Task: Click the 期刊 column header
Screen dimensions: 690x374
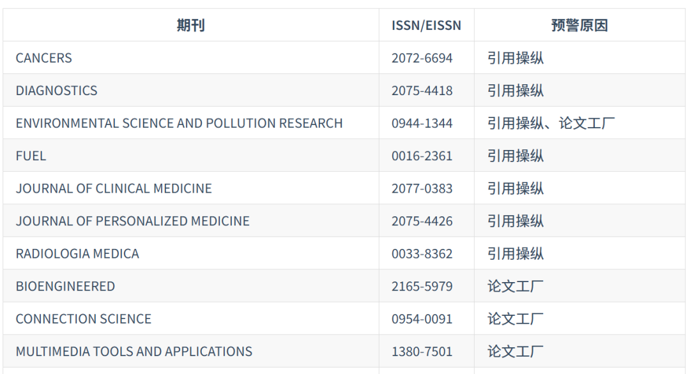Action: [190, 25]
